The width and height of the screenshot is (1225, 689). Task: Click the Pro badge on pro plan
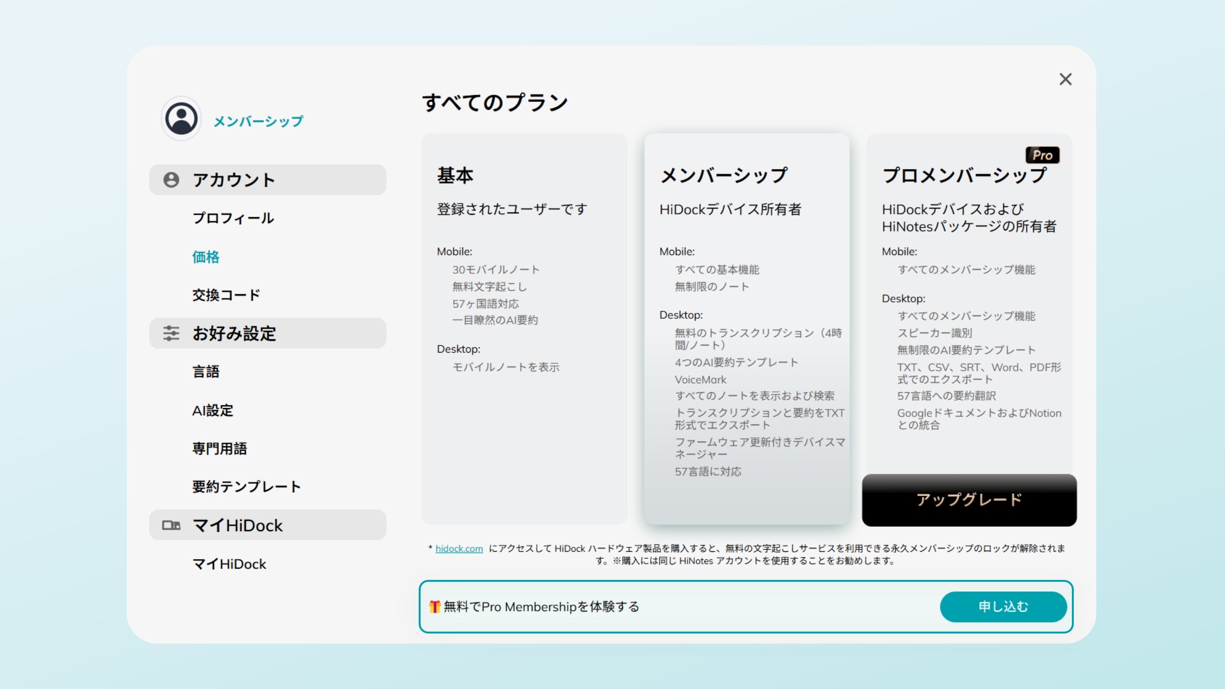[x=1042, y=155]
